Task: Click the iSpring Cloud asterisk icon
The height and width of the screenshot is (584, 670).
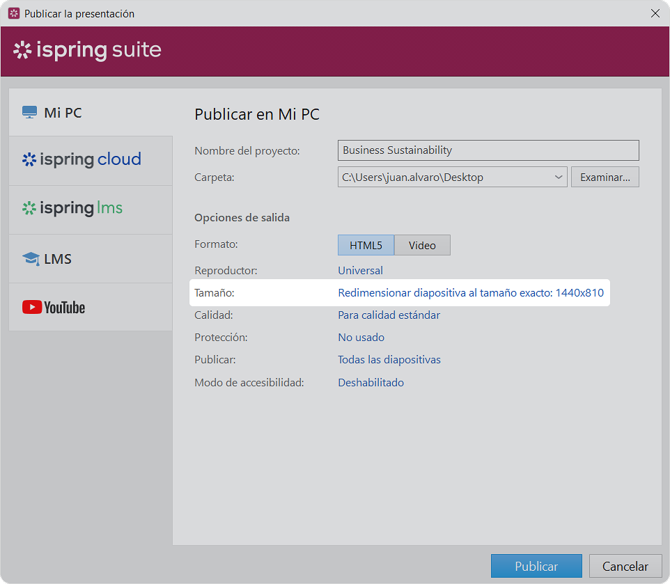Action: pyautogui.click(x=29, y=159)
